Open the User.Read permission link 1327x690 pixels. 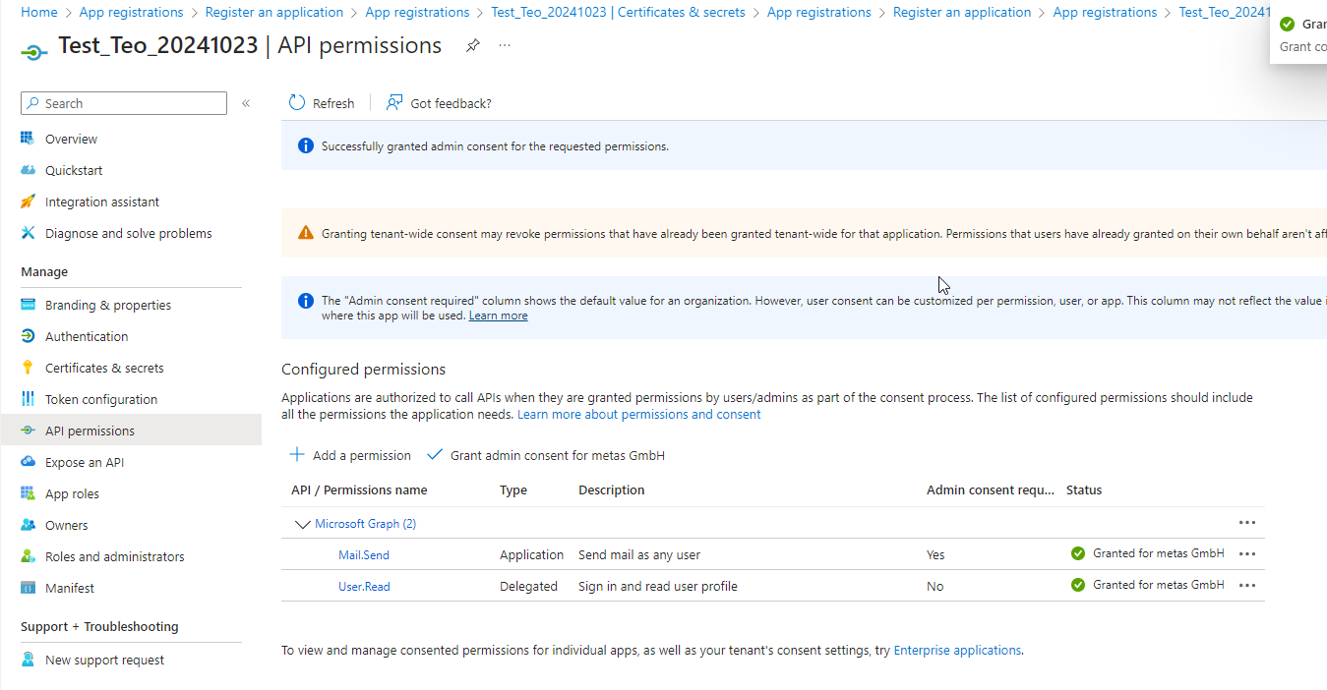click(x=364, y=587)
